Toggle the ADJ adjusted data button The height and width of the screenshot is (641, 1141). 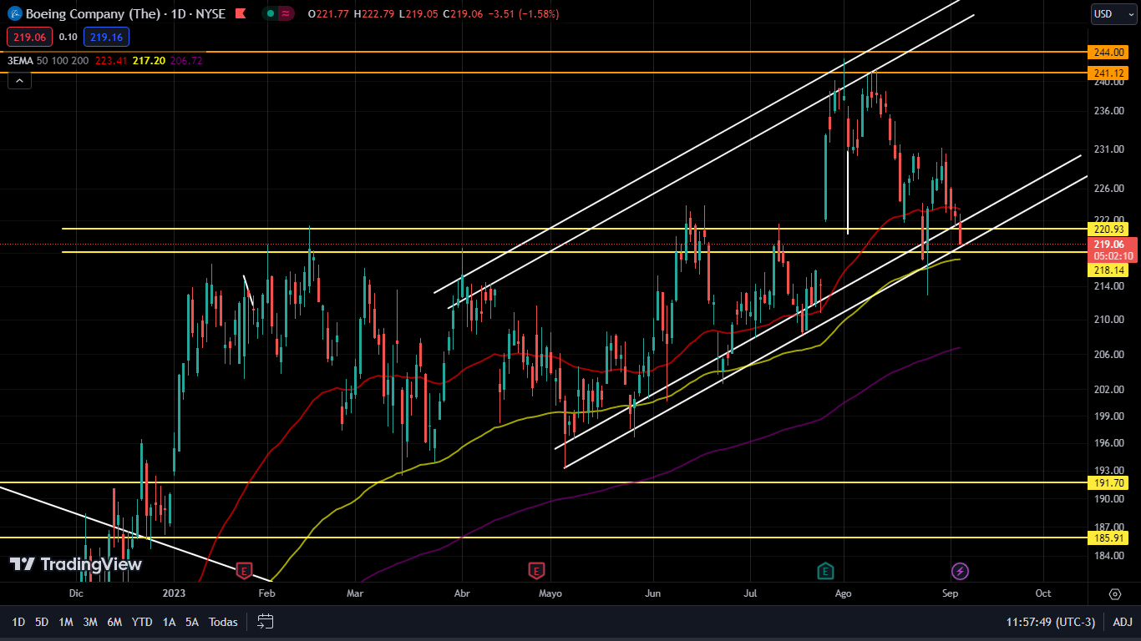point(1123,622)
